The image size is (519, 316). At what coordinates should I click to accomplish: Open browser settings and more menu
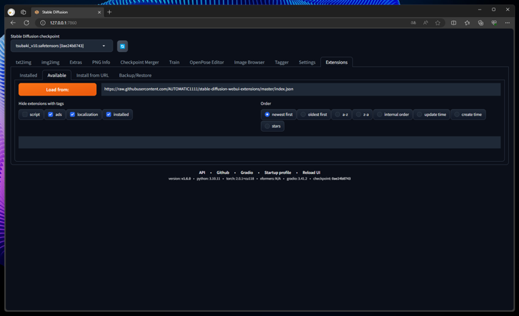(x=507, y=23)
